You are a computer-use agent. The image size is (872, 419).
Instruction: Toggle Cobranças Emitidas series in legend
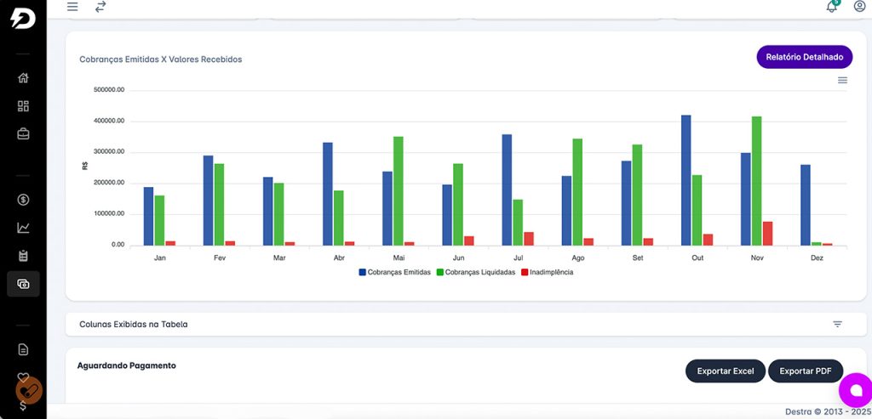click(x=394, y=272)
